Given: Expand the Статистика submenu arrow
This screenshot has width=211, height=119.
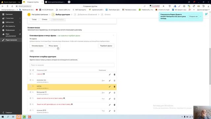Looking at the screenshot, I should [20, 18].
